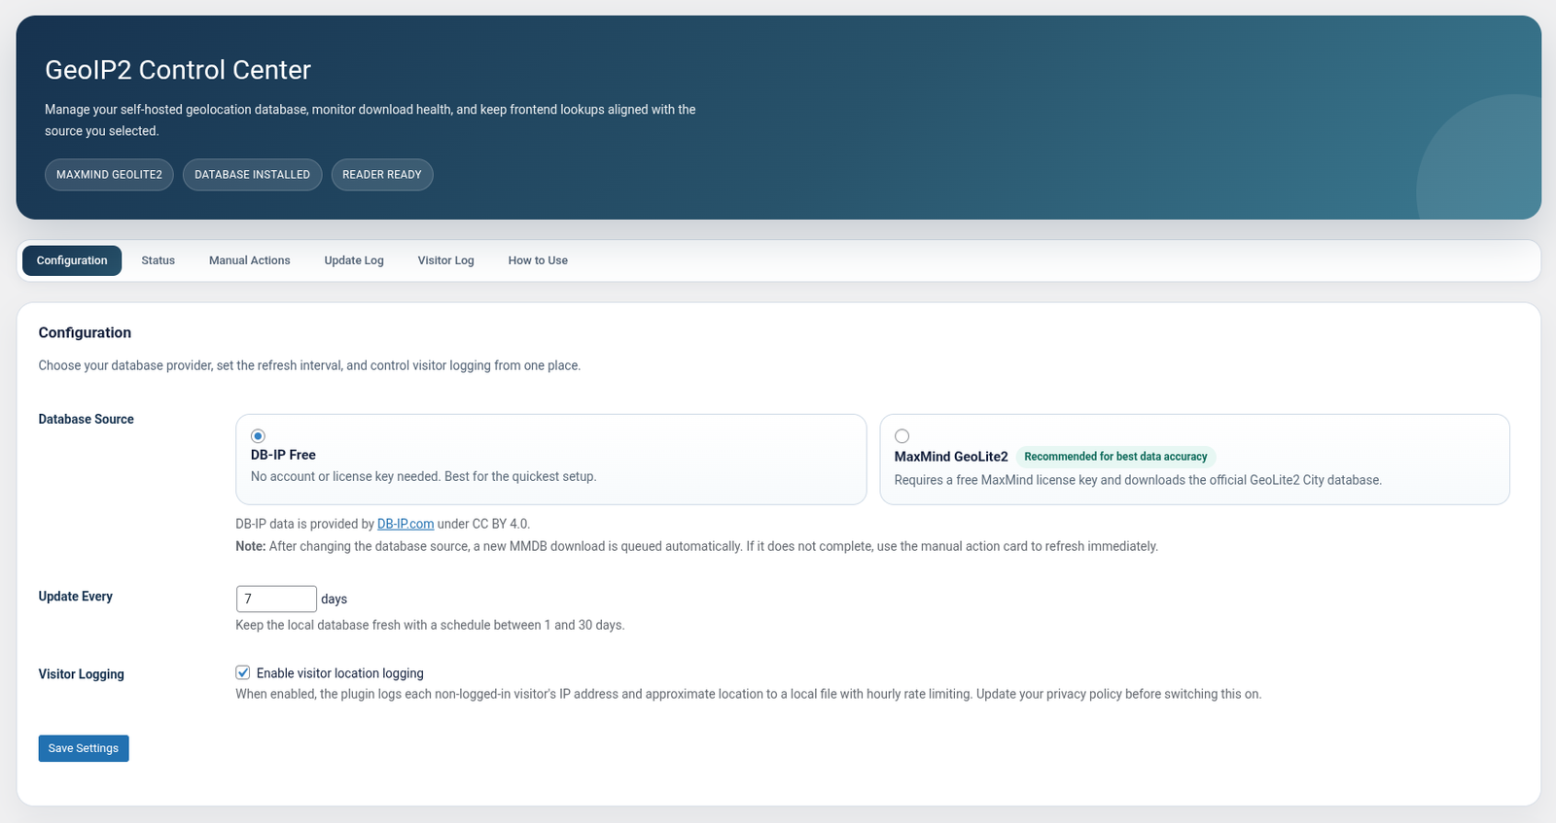The image size is (1556, 823).
Task: Click the Database Source label
Action: pyautogui.click(x=86, y=419)
